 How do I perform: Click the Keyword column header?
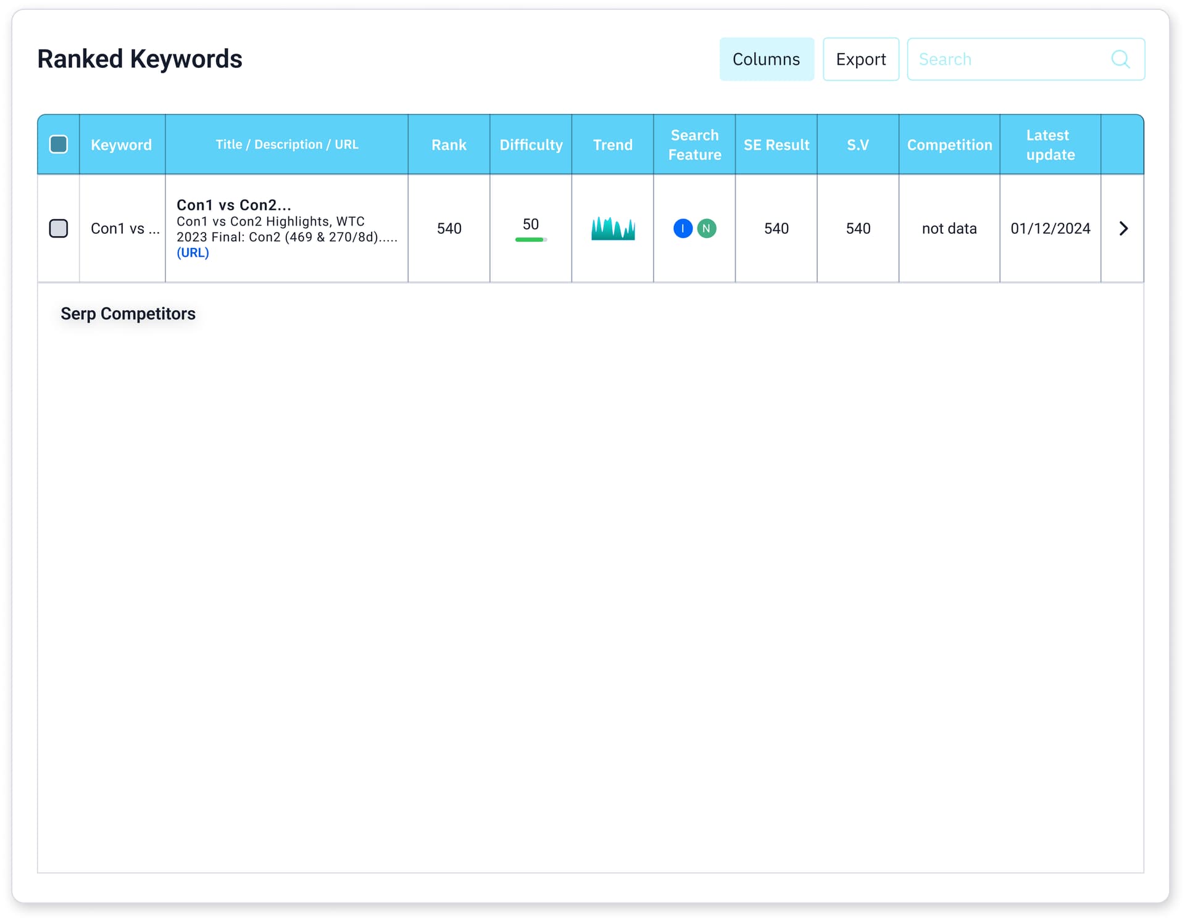[121, 144]
